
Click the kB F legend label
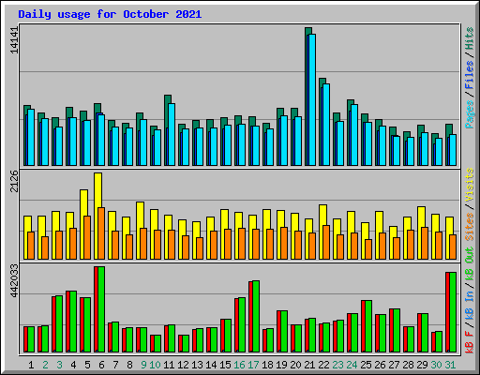click(x=470, y=342)
